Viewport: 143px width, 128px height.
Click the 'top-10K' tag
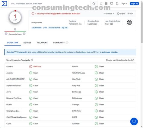click(x=65, y=28)
